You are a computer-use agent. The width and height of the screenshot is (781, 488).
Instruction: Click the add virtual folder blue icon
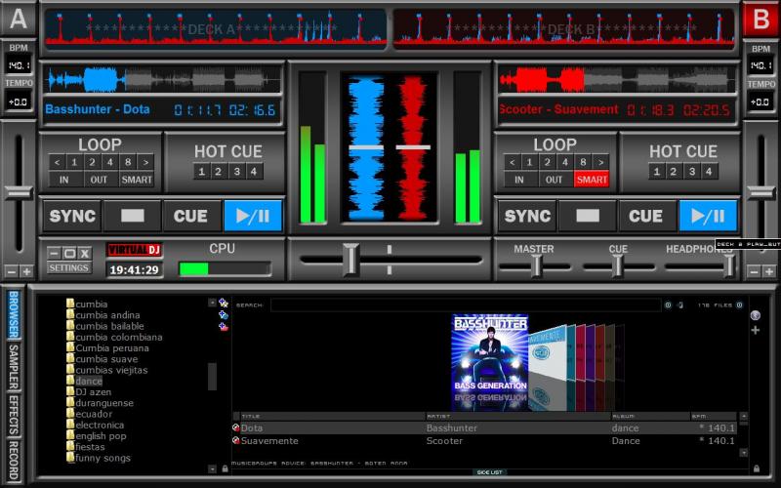(x=224, y=314)
